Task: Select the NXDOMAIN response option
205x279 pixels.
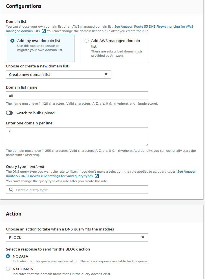Action: (8, 269)
